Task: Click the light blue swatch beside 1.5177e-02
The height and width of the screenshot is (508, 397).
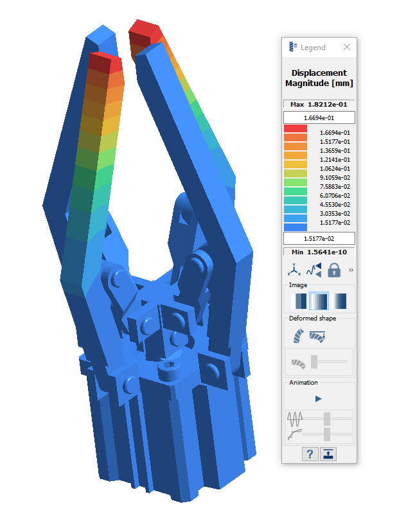Action: 296,218
